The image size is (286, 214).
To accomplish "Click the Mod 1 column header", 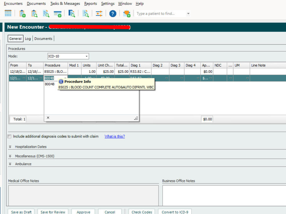I will tap(74, 65).
